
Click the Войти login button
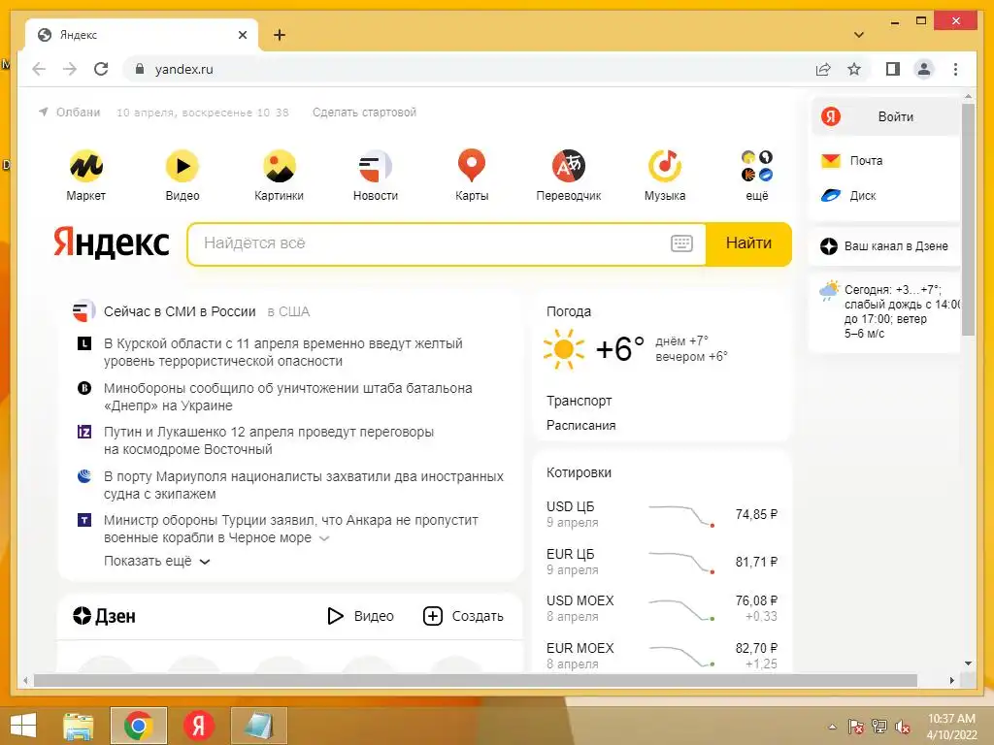pos(885,116)
